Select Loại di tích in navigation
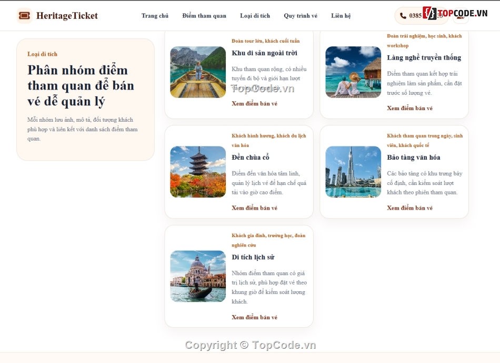Screen dimensions: 500x363 coord(255,16)
